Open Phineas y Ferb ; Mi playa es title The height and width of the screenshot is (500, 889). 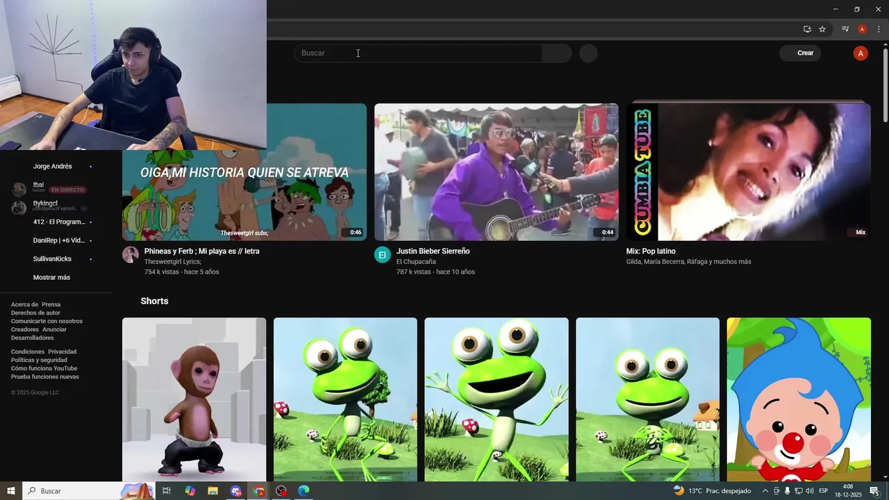click(201, 251)
